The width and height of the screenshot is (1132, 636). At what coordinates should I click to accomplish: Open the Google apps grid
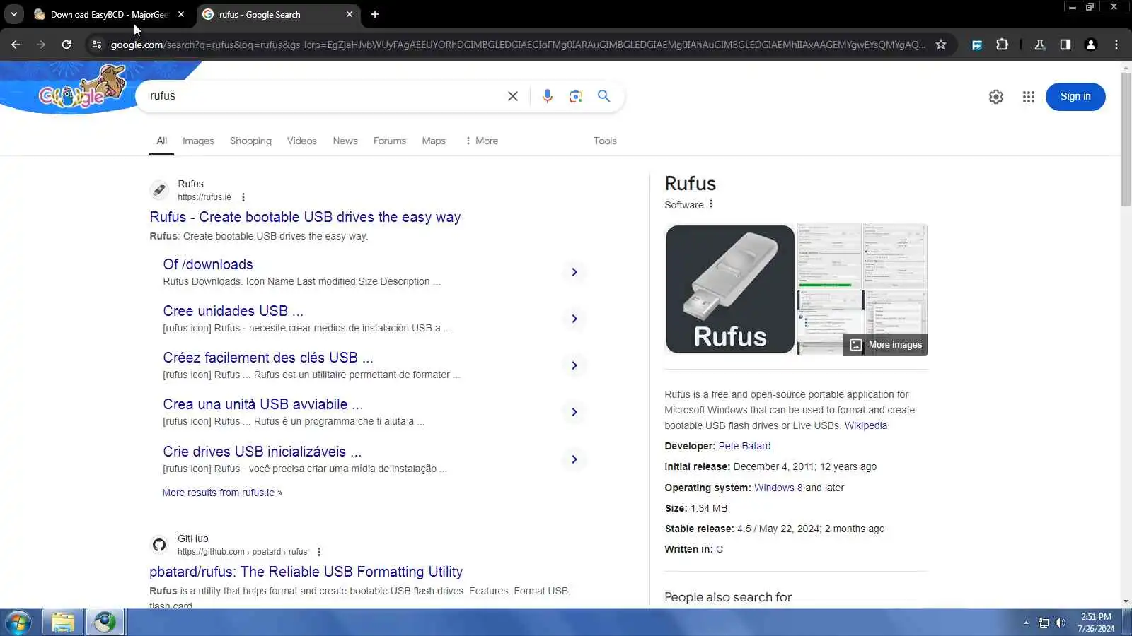pyautogui.click(x=1028, y=97)
